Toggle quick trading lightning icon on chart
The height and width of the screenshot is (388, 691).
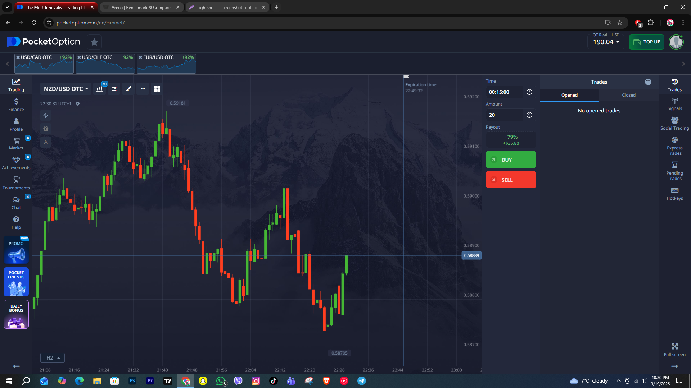pos(46,115)
